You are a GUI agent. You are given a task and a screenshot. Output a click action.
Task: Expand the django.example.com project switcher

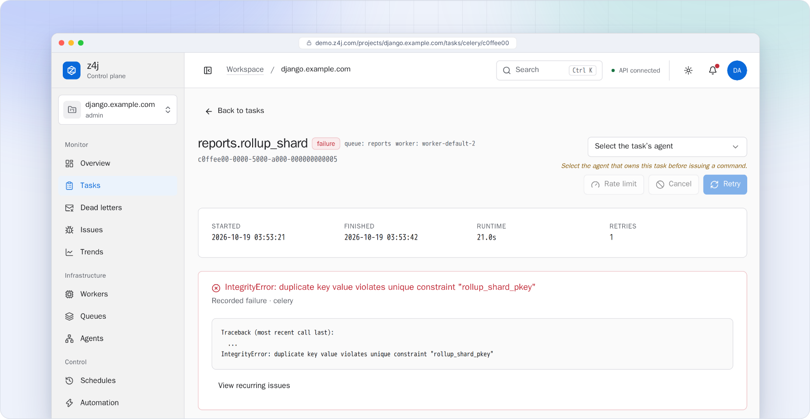click(117, 109)
